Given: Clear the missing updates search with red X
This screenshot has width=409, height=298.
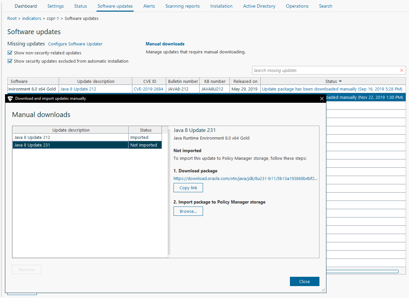Looking at the screenshot, I should (402, 70).
